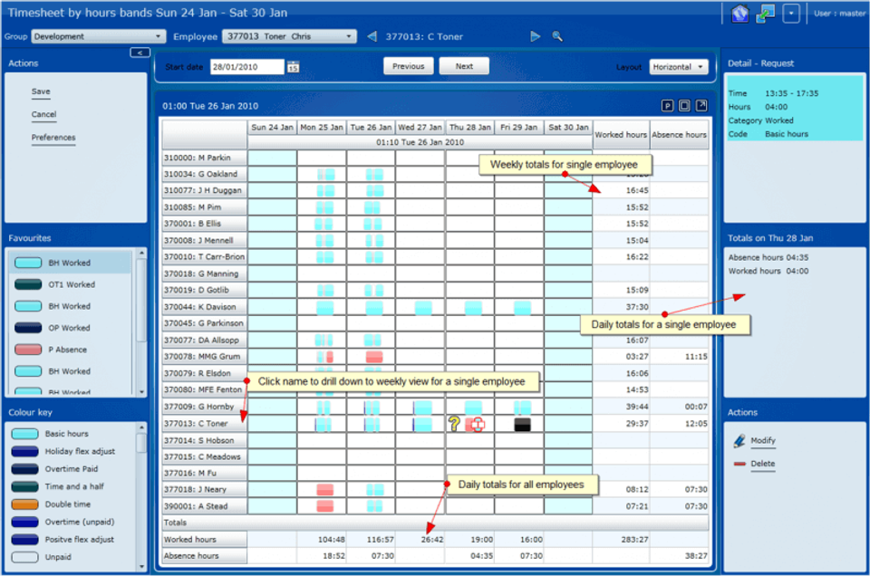Click the monitor icon with green arrow

pos(766,14)
